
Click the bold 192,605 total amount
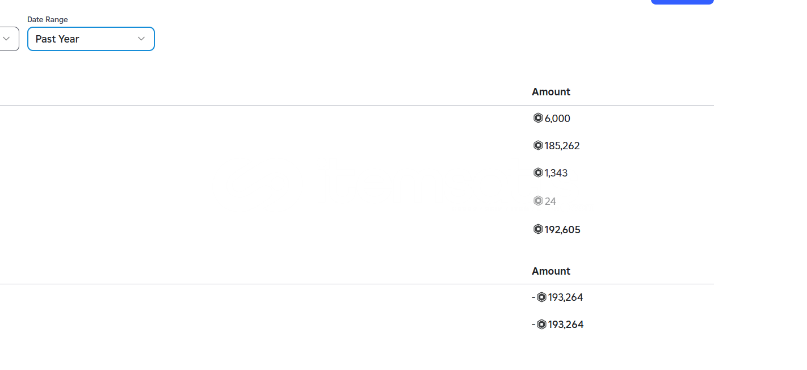(x=562, y=229)
